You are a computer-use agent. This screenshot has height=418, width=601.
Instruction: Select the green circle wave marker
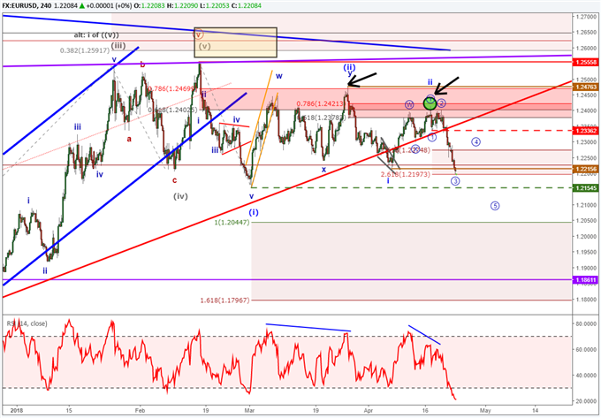[x=430, y=103]
